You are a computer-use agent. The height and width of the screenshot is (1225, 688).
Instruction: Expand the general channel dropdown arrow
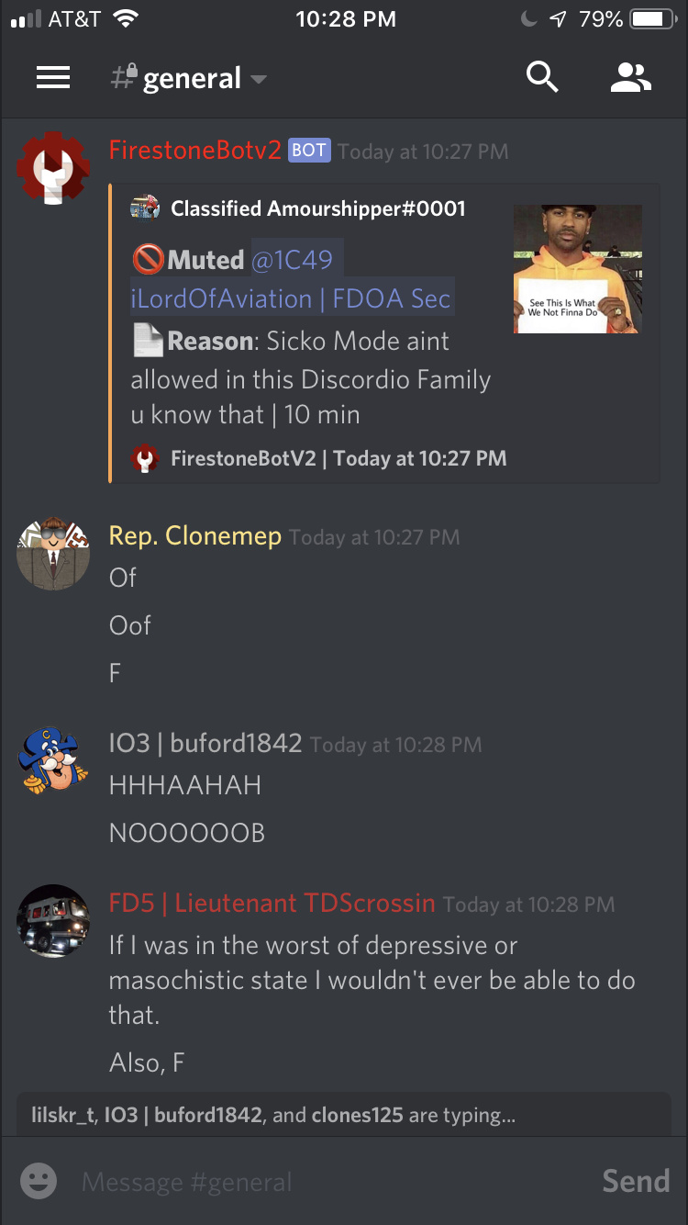tap(259, 80)
